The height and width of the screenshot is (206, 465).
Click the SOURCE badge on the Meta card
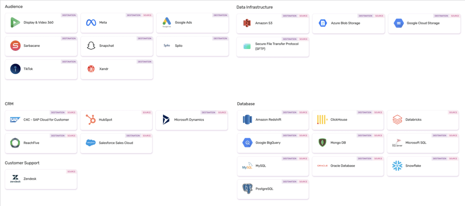click(147, 15)
